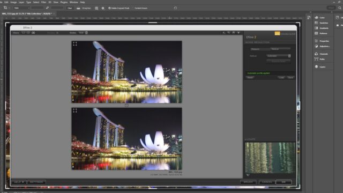Click the Load profile button

point(281,78)
